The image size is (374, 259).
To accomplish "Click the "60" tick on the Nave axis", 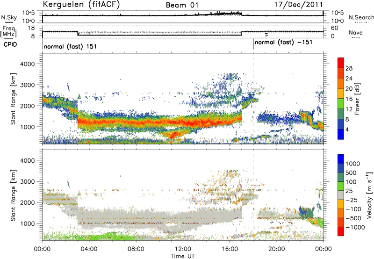I will (x=334, y=28).
